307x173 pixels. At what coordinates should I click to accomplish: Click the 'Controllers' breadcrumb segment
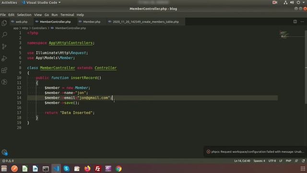pos(39,28)
